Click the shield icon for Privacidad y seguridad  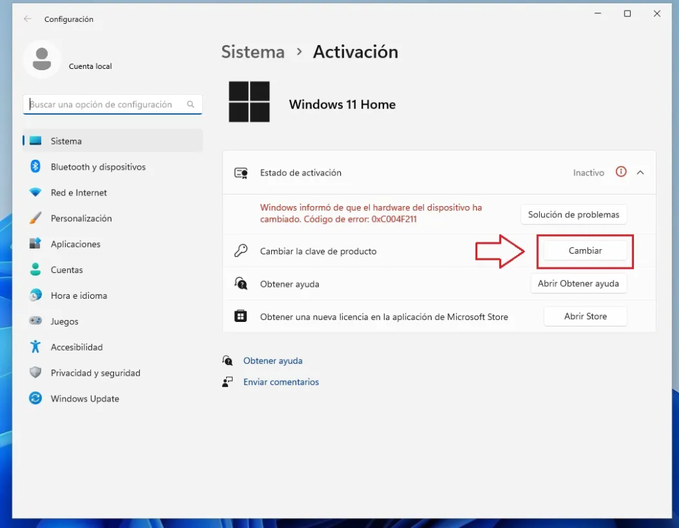(x=36, y=372)
